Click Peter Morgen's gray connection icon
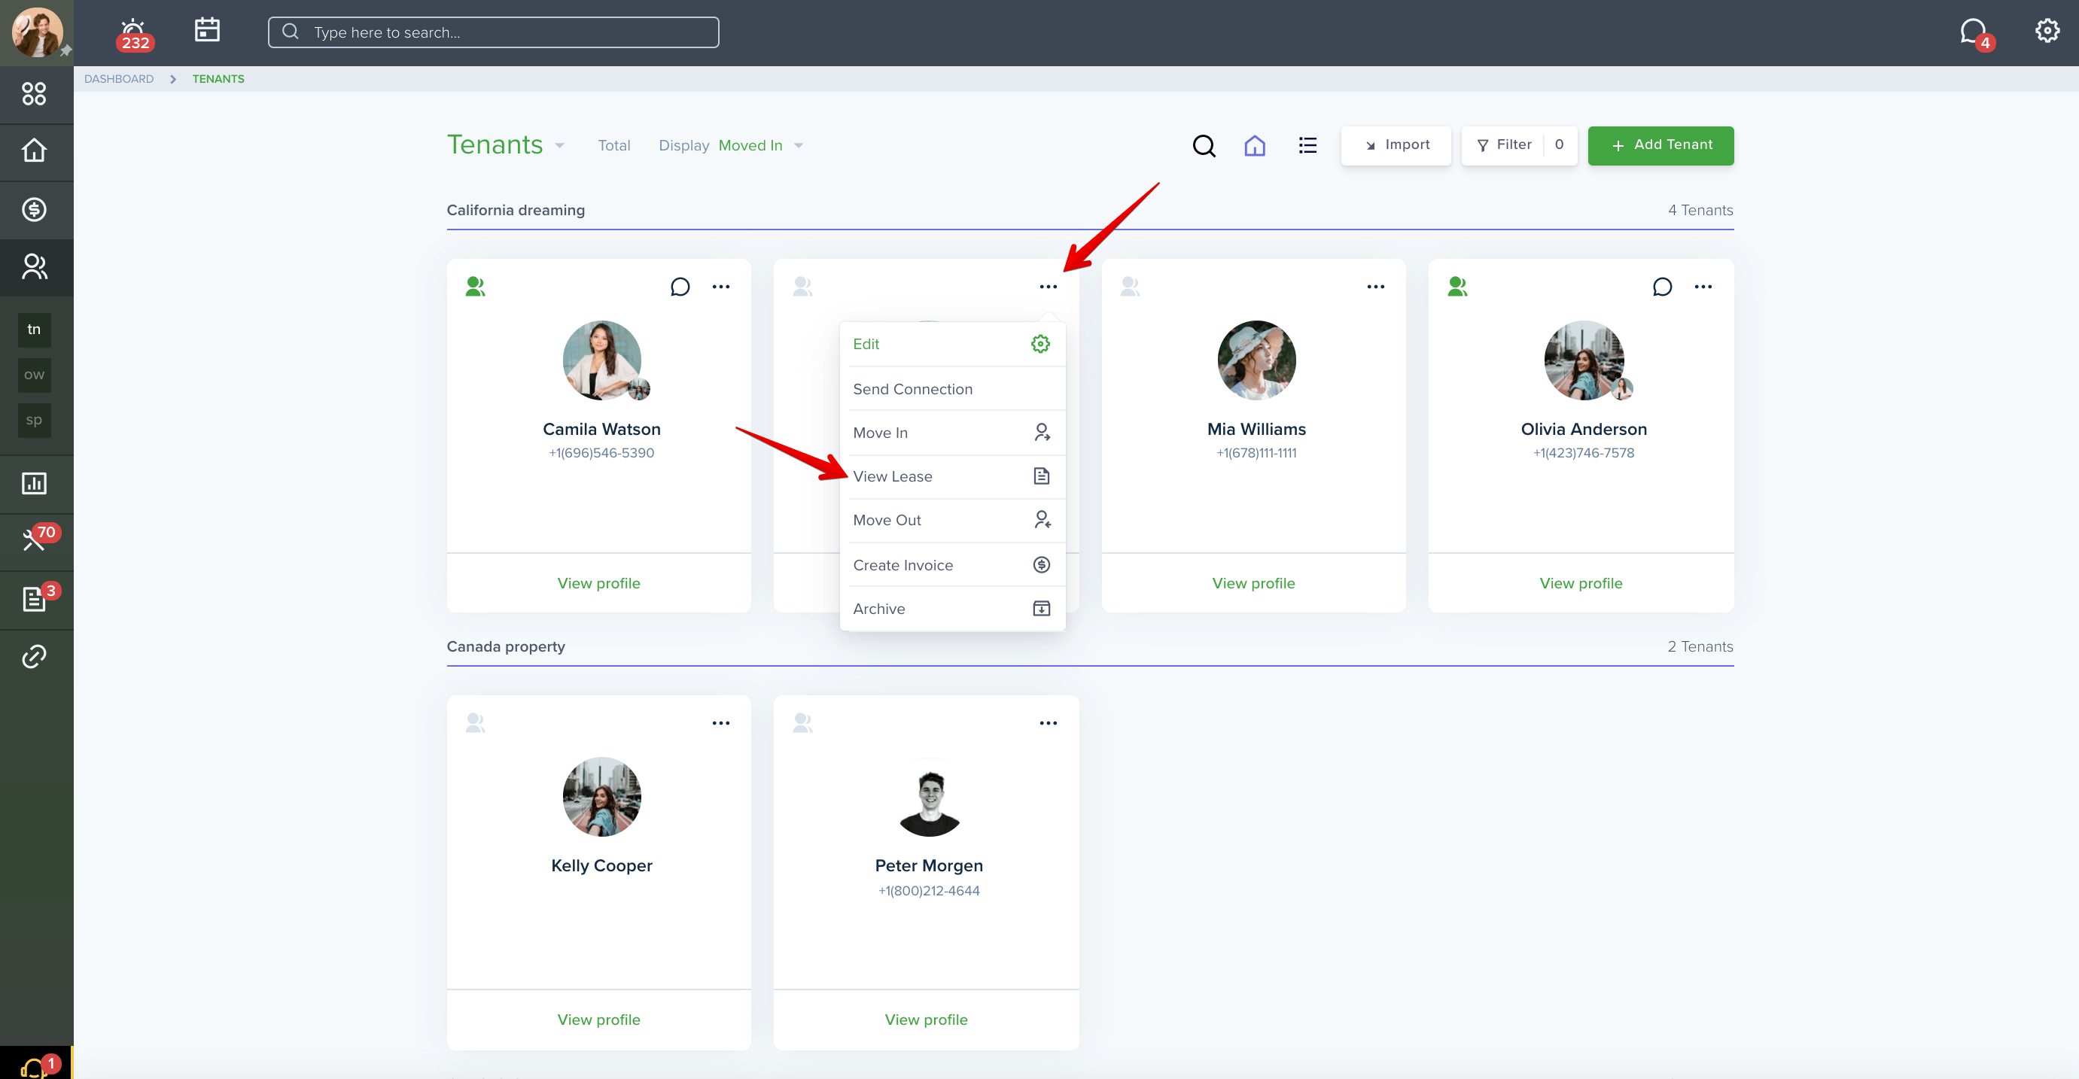 802,723
